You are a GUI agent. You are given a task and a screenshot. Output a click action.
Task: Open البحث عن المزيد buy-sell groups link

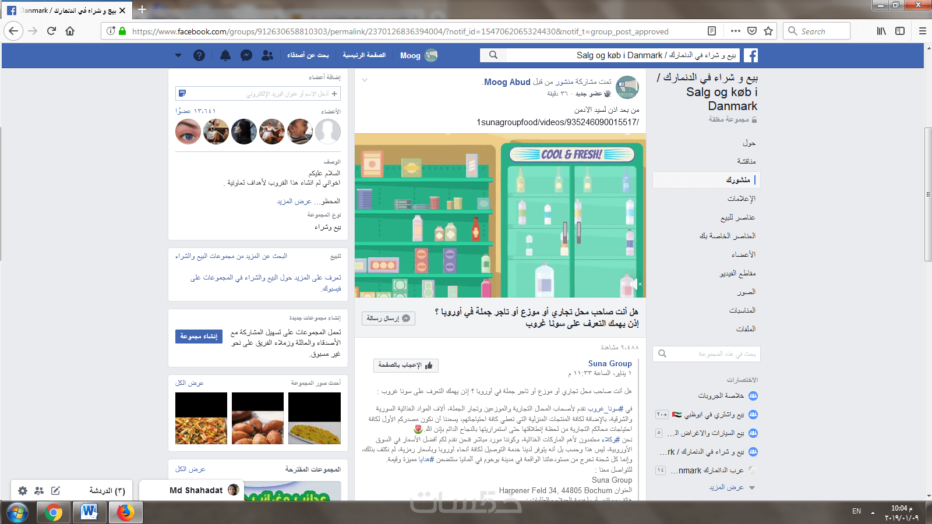pos(231,256)
